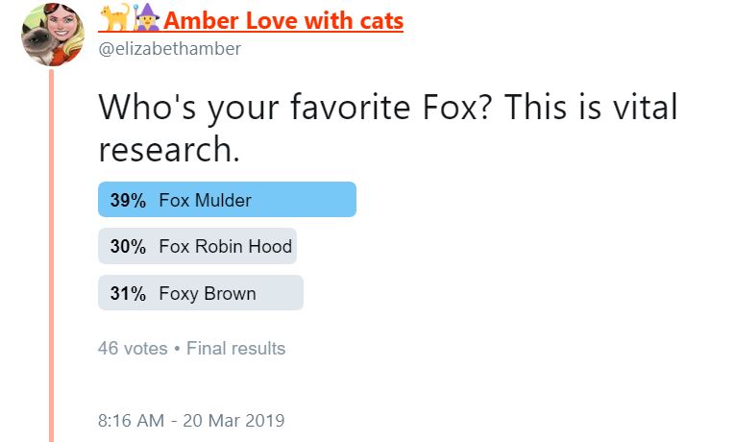
Task: Click the 39% result figure
Action: pyautogui.click(x=128, y=200)
